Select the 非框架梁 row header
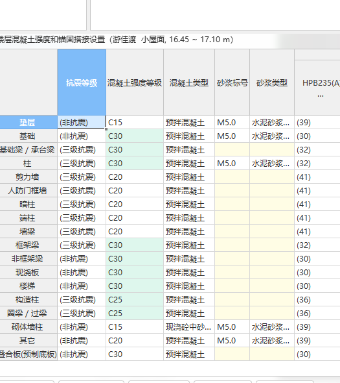 [x=28, y=259]
